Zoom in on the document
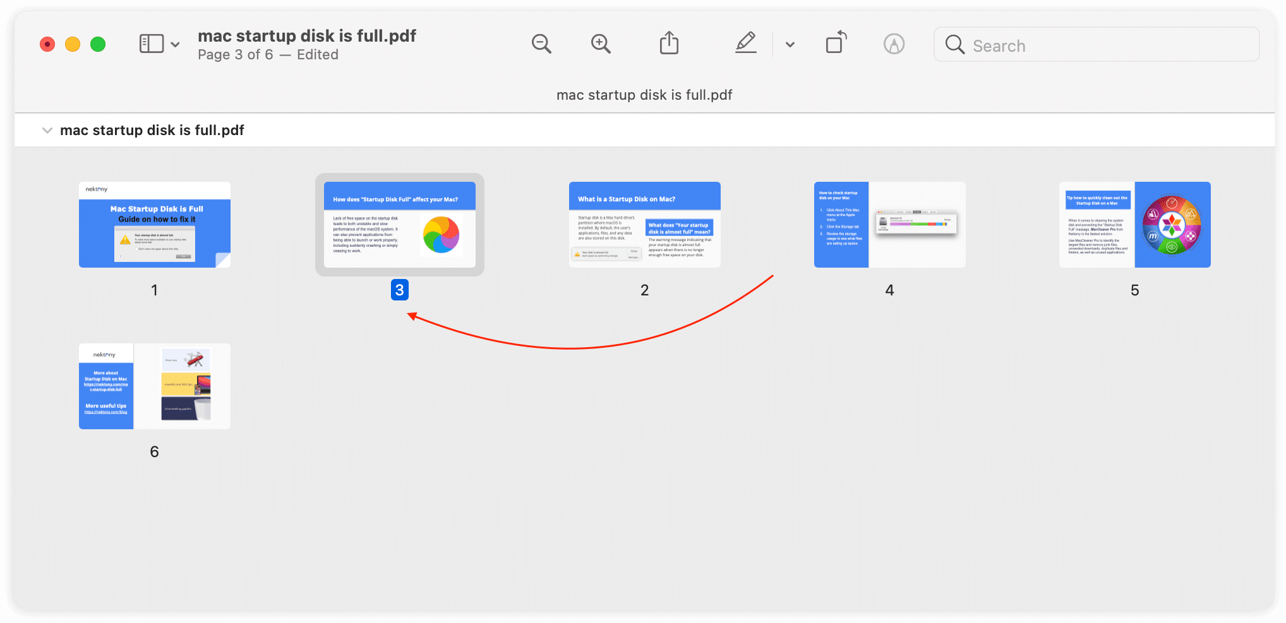The image size is (1286, 623). (601, 44)
